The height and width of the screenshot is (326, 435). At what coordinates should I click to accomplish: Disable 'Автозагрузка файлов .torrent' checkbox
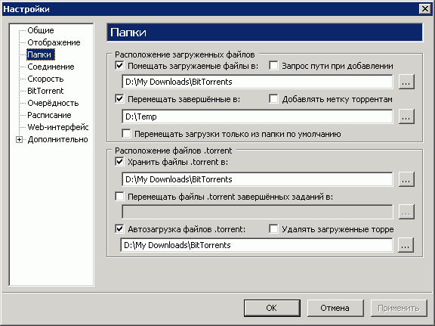coord(119,229)
